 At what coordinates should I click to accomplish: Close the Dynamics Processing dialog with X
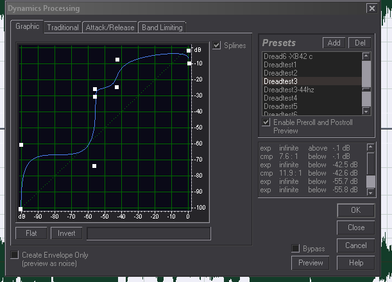371,8
